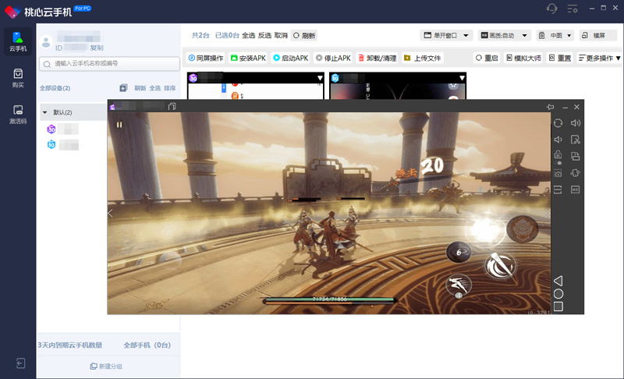This screenshot has height=379, width=624.
Task: Click 同屏操作 sync operation
Action: click(x=206, y=58)
